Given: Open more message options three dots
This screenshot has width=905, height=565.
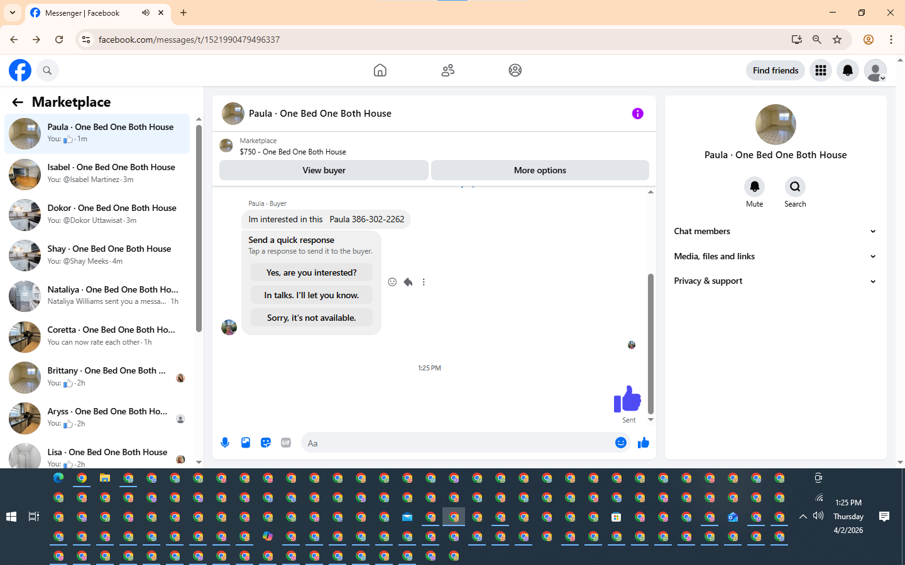Looking at the screenshot, I should click(424, 282).
